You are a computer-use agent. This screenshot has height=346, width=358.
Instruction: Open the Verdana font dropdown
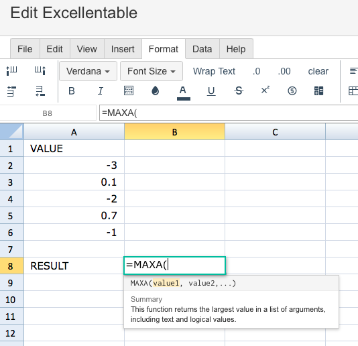click(88, 71)
